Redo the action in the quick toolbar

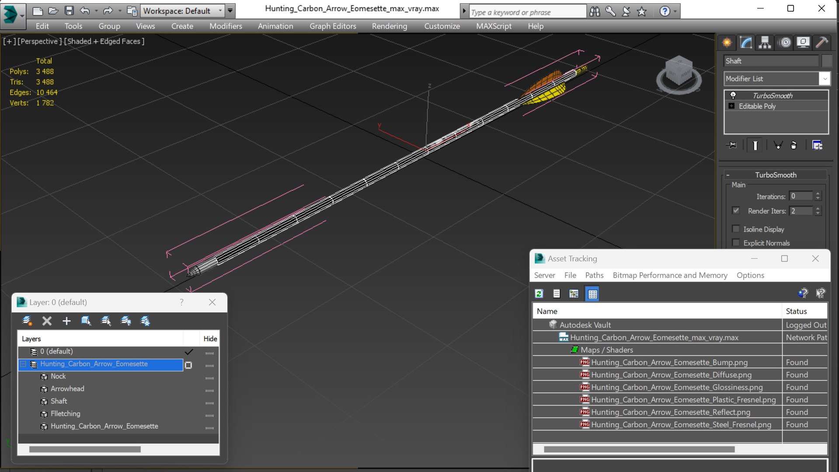108,11
